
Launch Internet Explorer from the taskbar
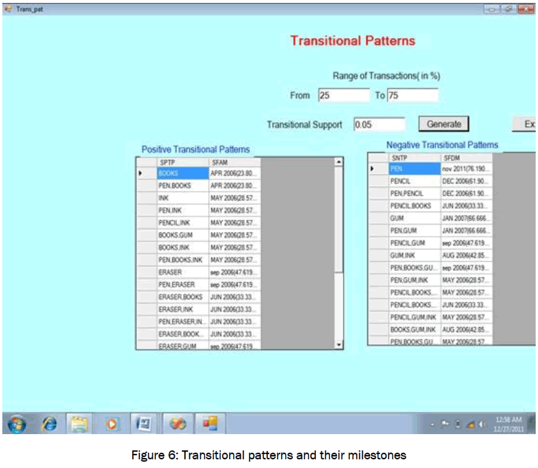50,425
